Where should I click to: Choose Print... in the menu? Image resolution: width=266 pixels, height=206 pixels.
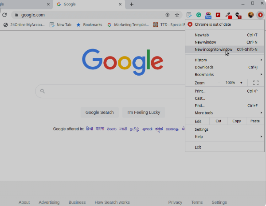225,91
